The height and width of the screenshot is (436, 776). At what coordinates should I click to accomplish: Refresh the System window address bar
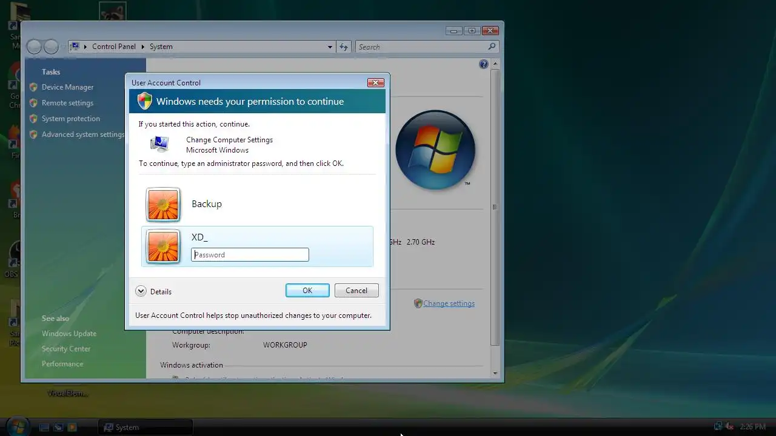(x=344, y=47)
